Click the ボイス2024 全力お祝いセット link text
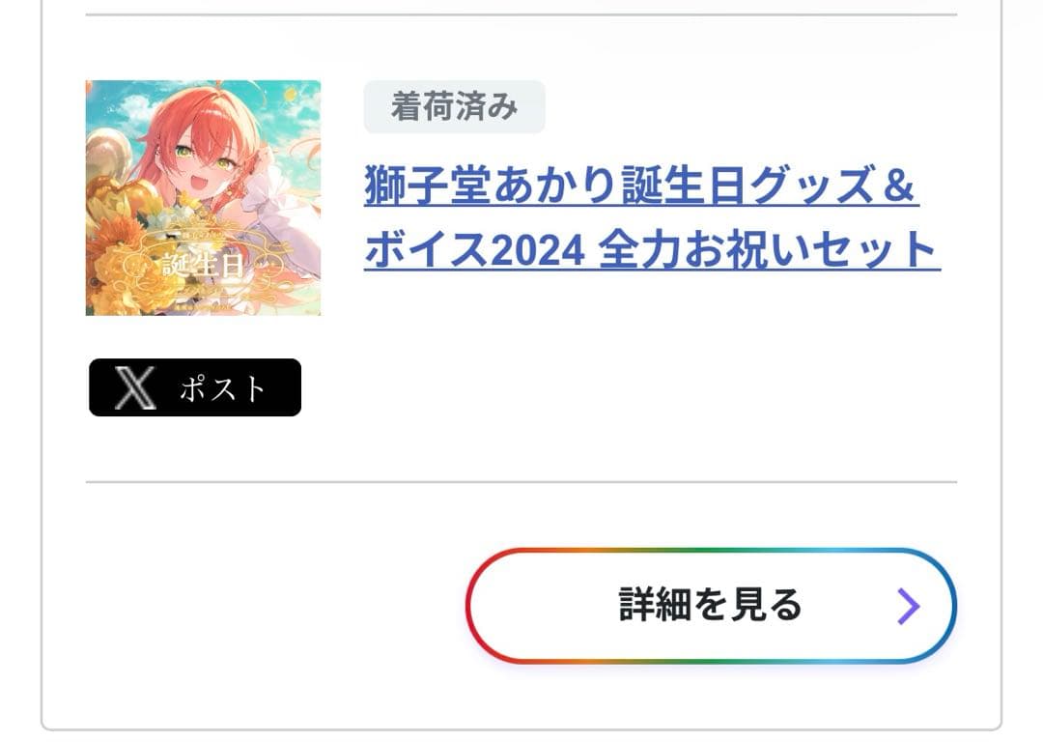This screenshot has height=742, width=1043. 646,253
